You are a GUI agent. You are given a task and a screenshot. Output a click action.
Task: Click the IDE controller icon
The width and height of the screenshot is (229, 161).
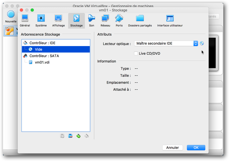pyautogui.click(x=25, y=43)
